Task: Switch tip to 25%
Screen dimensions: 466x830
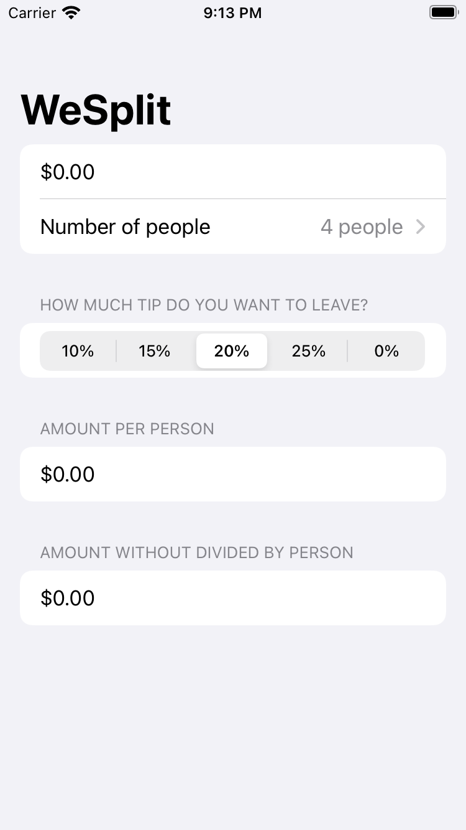Action: 309,351
